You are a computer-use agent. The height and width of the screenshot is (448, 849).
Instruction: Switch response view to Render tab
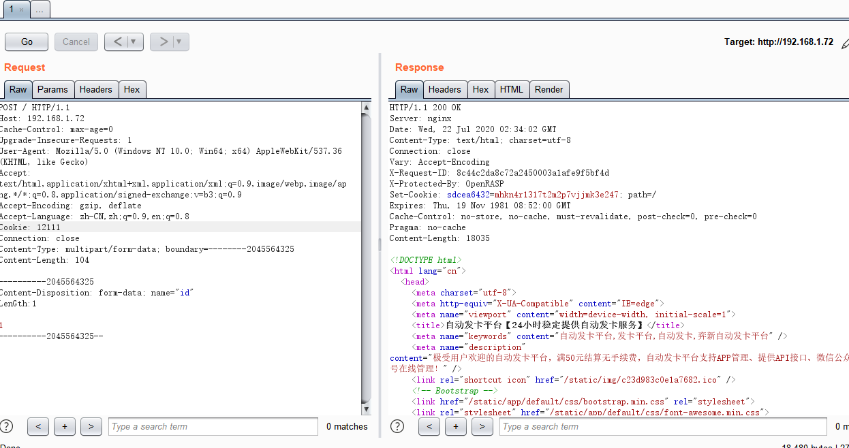click(549, 89)
